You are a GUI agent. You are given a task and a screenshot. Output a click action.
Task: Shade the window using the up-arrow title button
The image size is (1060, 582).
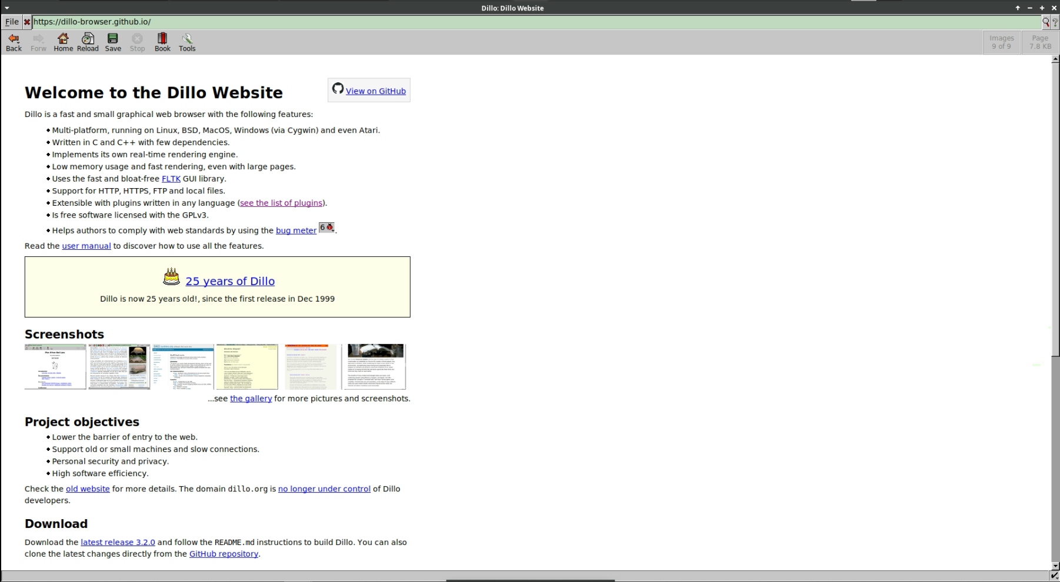[x=1018, y=8]
